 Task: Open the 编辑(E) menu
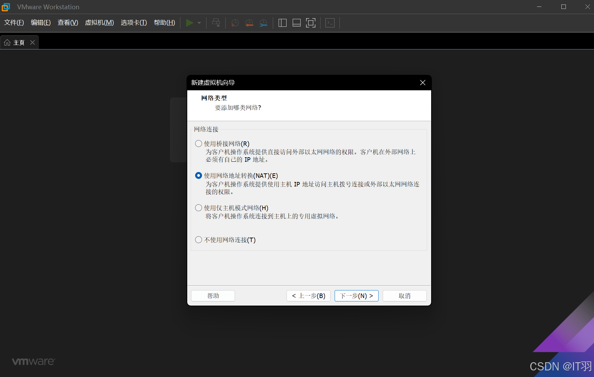click(x=41, y=23)
